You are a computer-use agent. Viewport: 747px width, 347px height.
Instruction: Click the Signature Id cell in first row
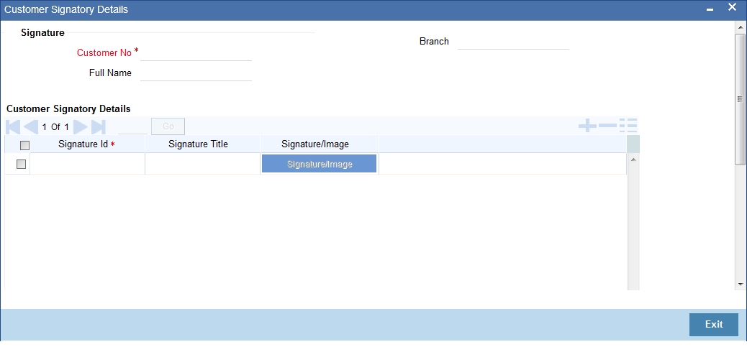tap(87, 164)
